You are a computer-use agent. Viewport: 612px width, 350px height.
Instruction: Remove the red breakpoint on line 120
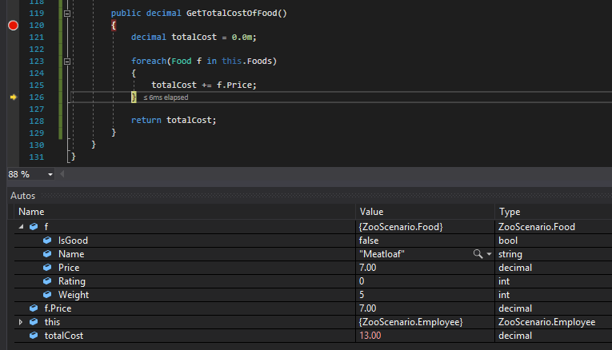coord(13,26)
